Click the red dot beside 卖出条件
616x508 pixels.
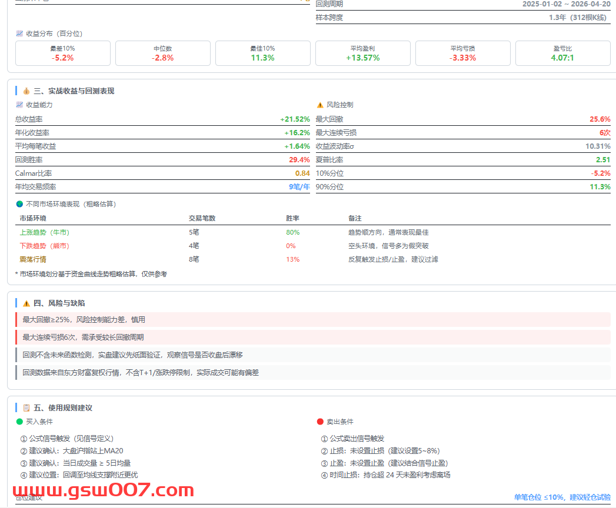[x=320, y=422]
